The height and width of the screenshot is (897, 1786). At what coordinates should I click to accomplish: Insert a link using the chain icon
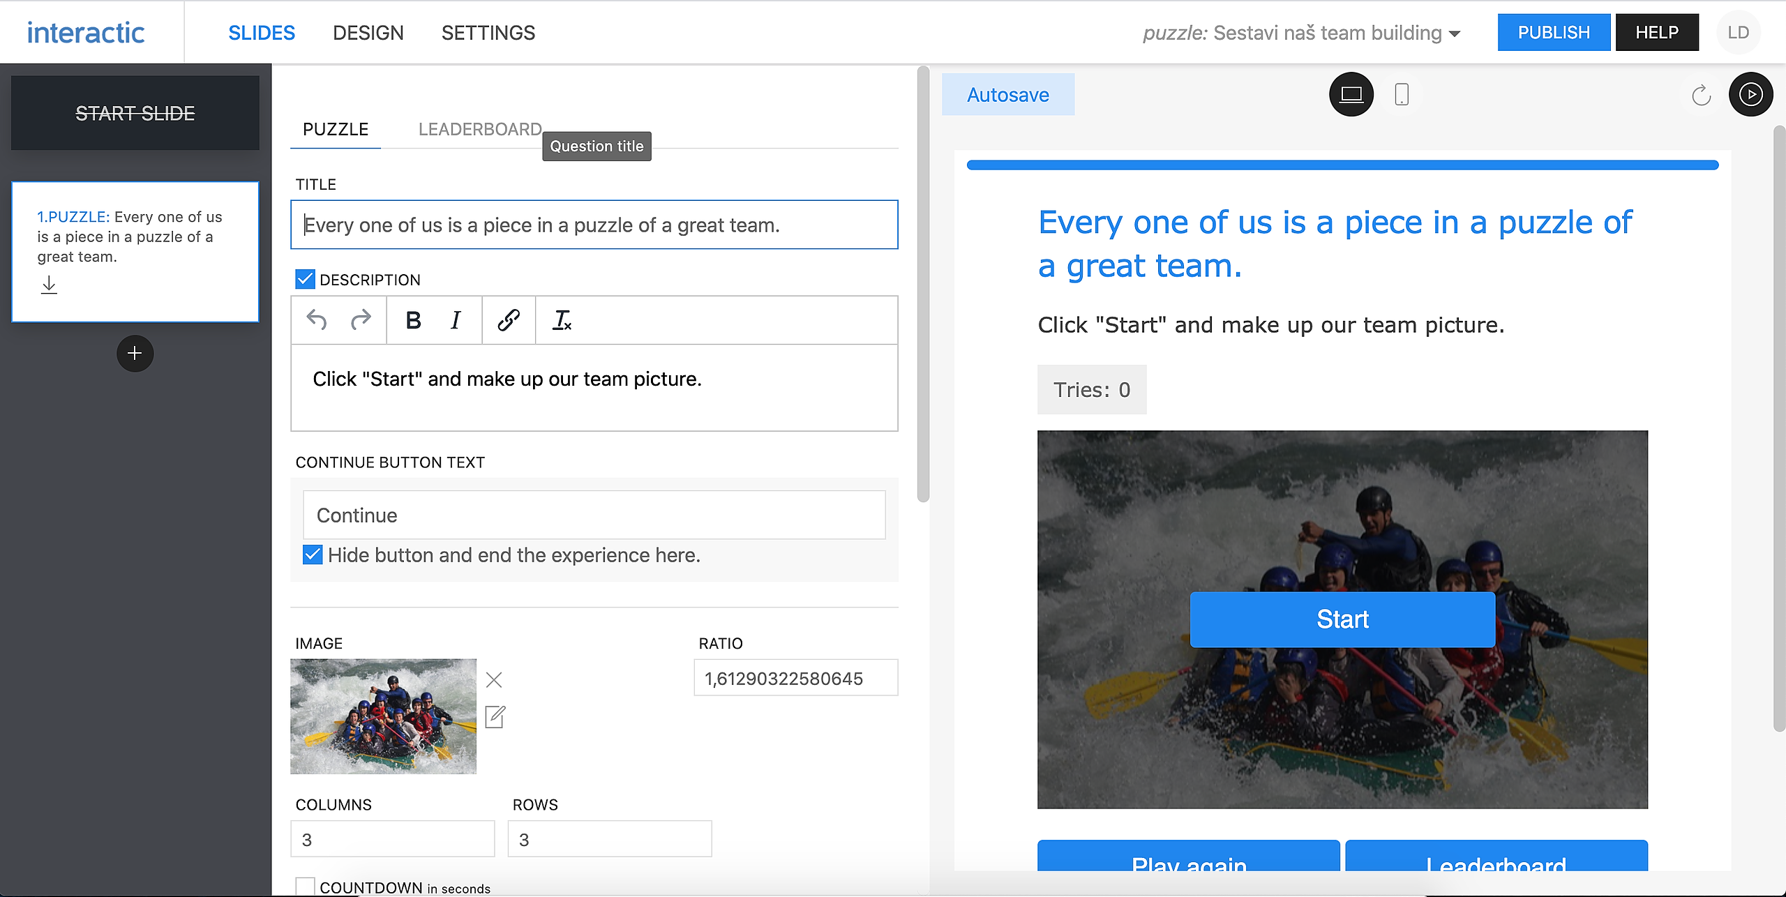tap(508, 320)
